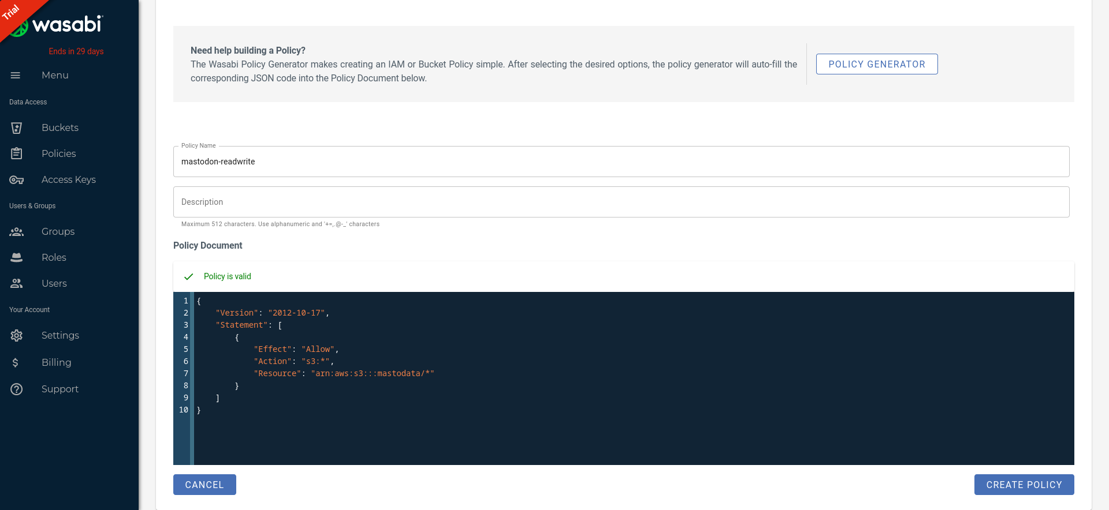This screenshot has height=510, width=1109.
Task: Click line number 10 in editor gutter
Action: pyautogui.click(x=184, y=410)
